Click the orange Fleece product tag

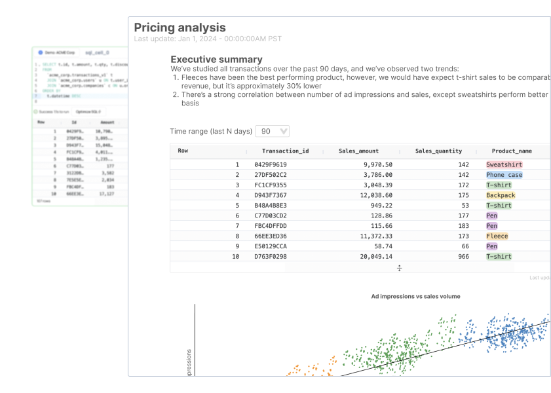(497, 236)
